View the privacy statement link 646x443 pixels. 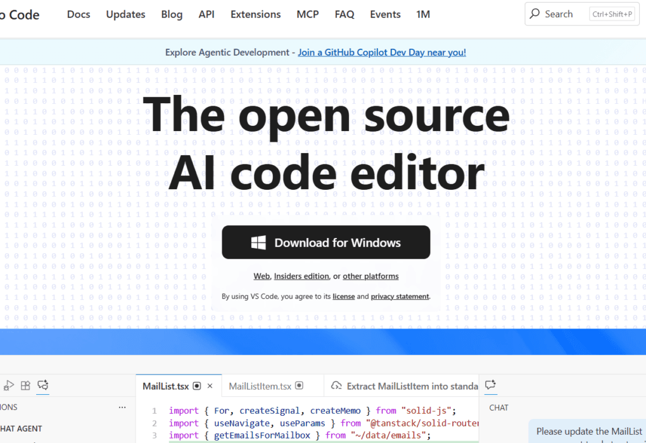coord(400,296)
